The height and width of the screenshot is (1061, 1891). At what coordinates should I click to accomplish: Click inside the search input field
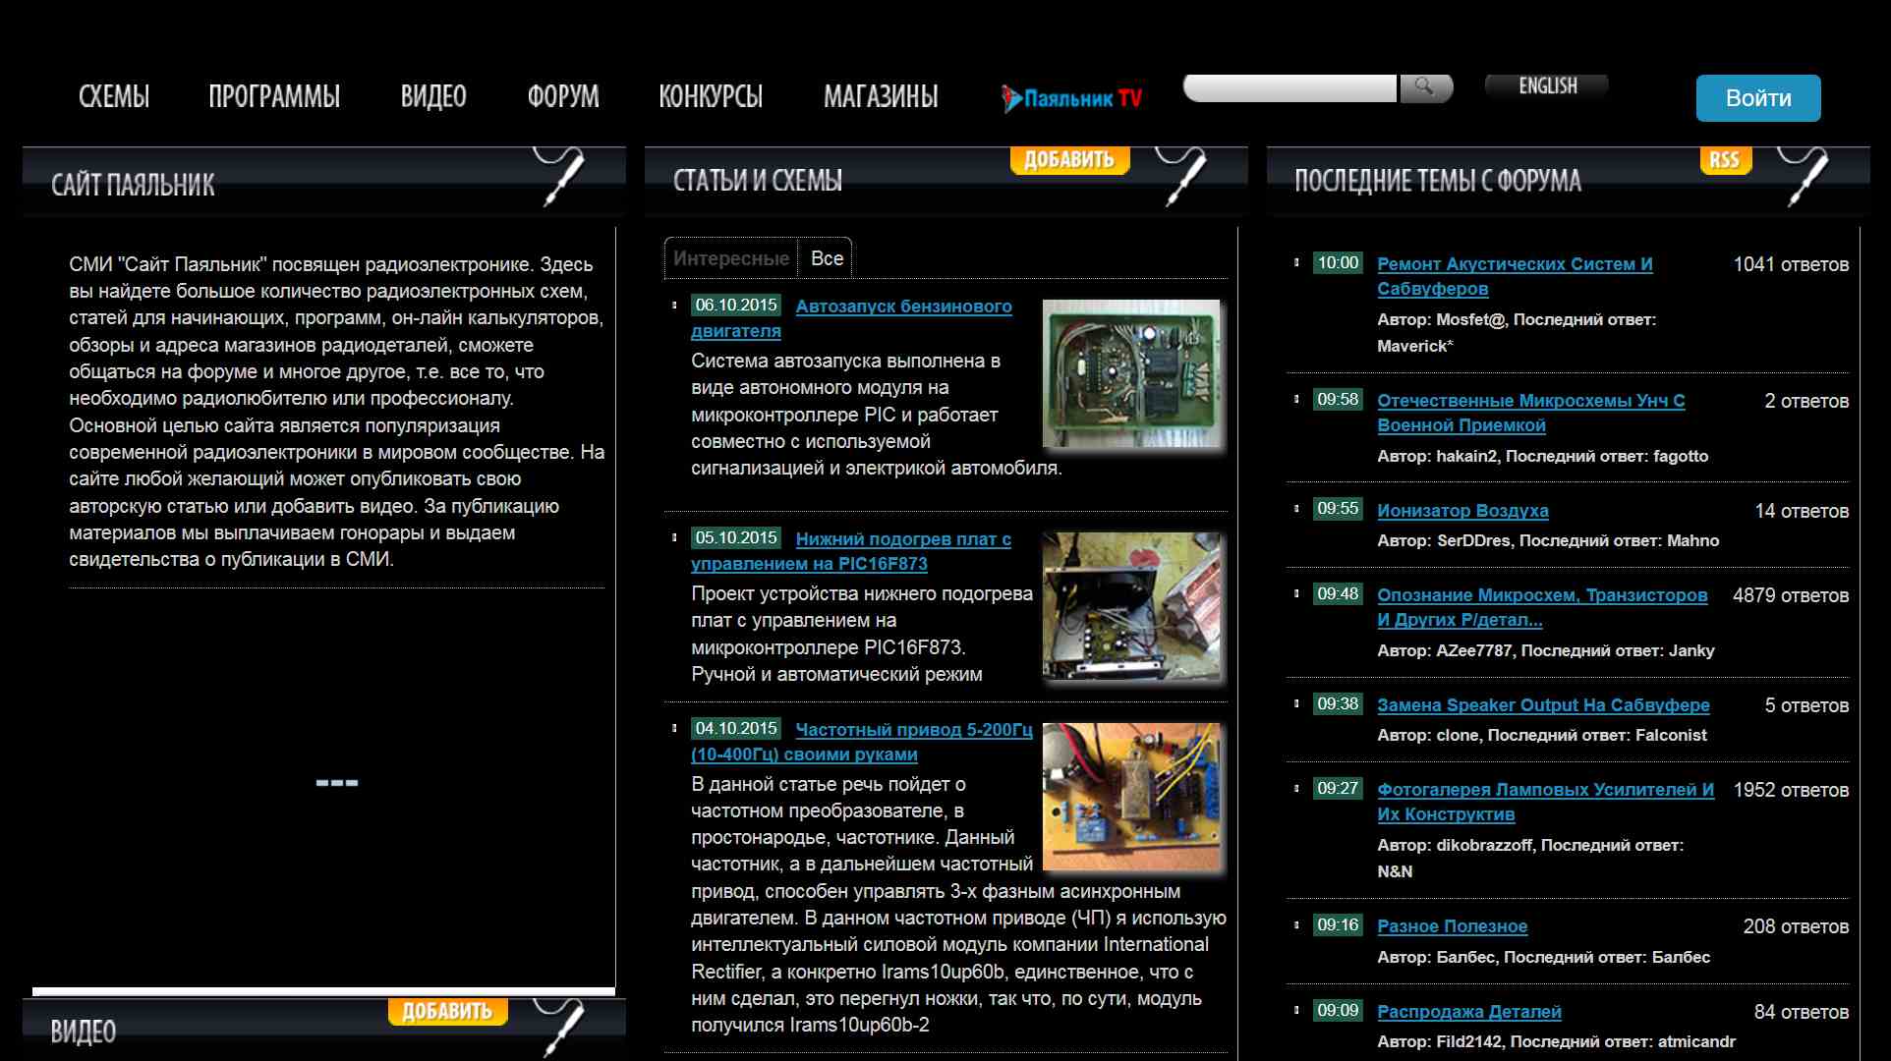[1288, 87]
